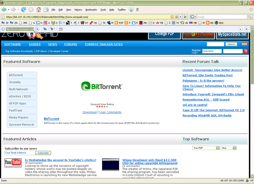Click the Trailfire add mark icon
Screen dimensions: 254x184
[x=45, y=29]
